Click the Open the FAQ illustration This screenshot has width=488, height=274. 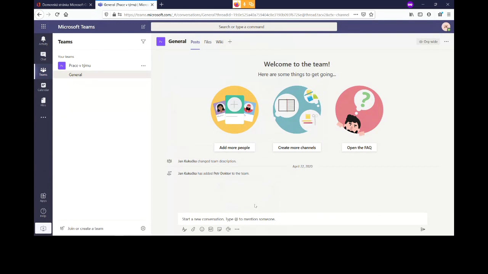pyautogui.click(x=359, y=110)
